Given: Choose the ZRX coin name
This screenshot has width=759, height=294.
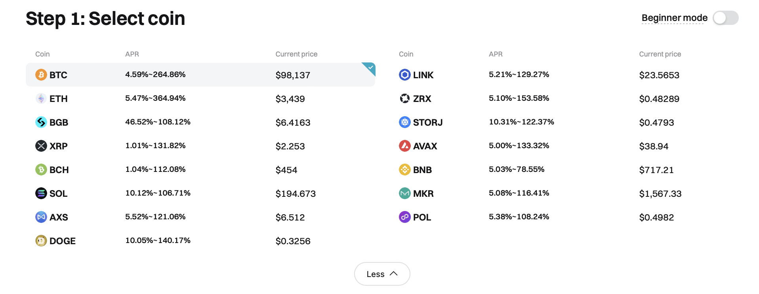Looking at the screenshot, I should point(422,99).
